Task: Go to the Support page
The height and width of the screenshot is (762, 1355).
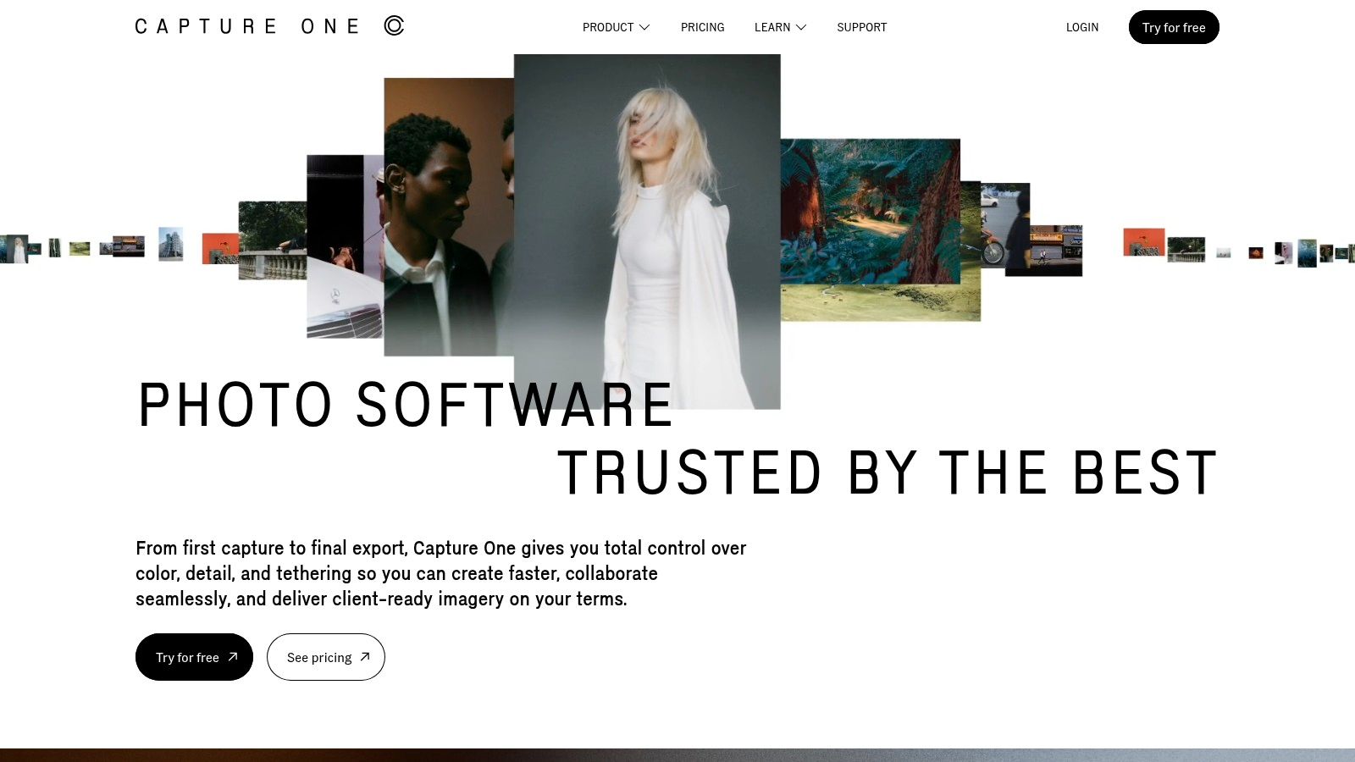Action: tap(861, 27)
